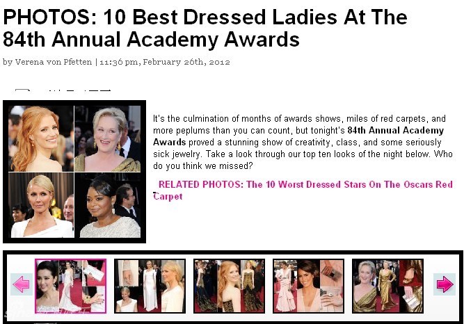Click collage photo with gold drop earrings
Image resolution: width=464 pixels, height=324 pixels.
pyautogui.click(x=108, y=138)
